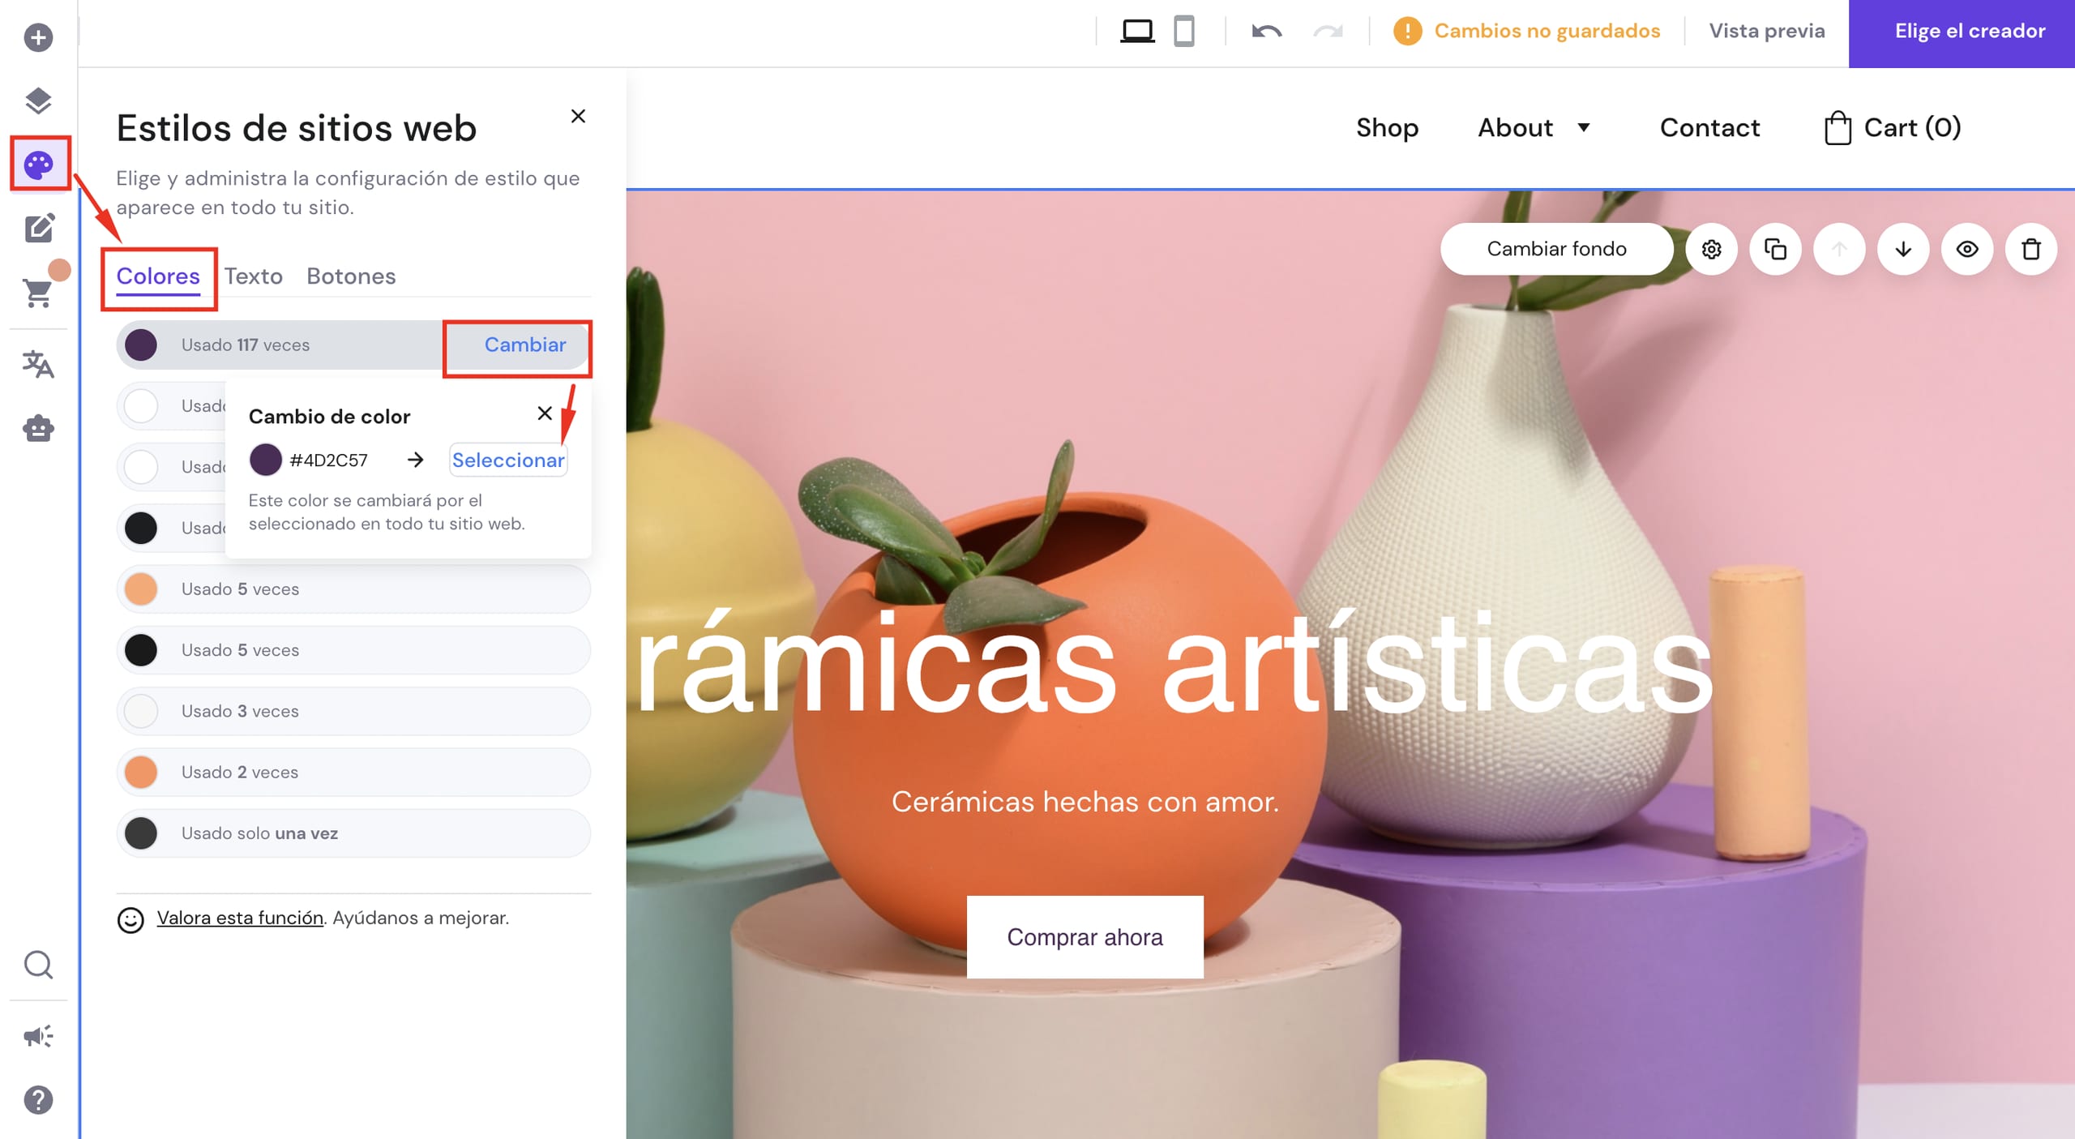Open section settings gear icon
2075x1139 pixels.
[x=1711, y=249]
